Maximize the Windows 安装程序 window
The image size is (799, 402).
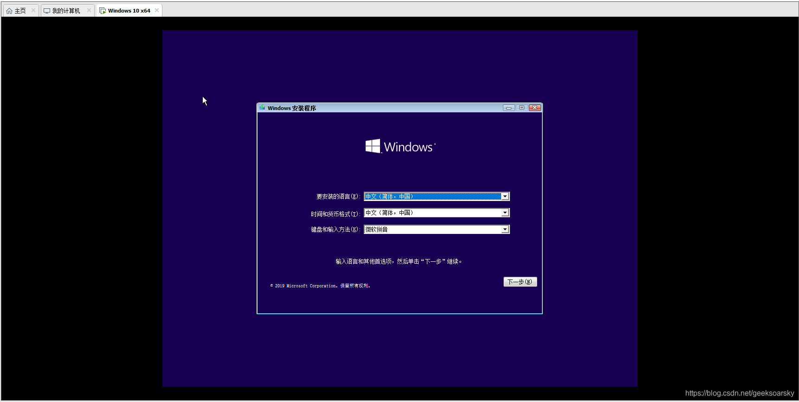coord(522,108)
